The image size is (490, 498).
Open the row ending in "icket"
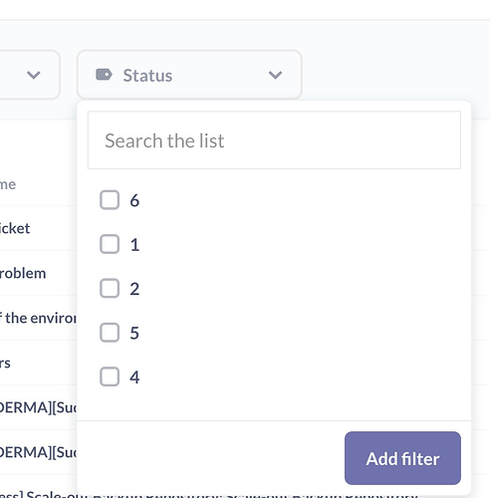15,228
